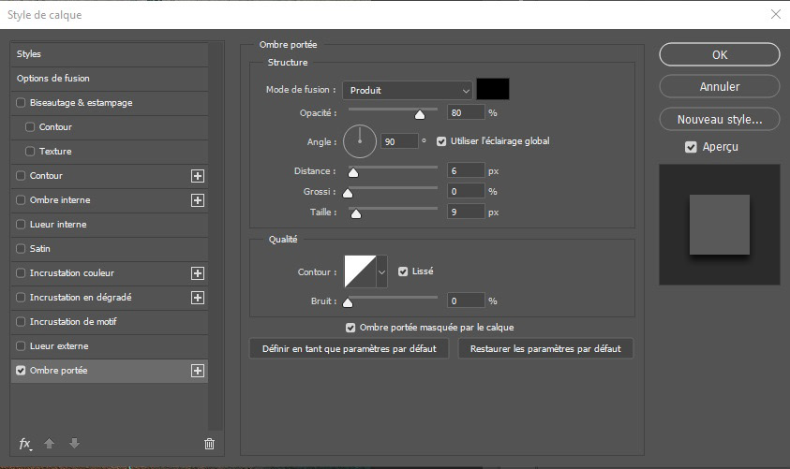Select the Satin effect row label

[x=39, y=249]
